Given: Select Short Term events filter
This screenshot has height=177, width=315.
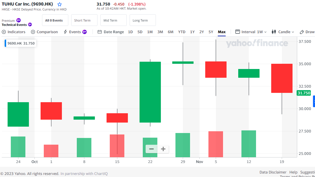Looking at the screenshot, I should [x=84, y=20].
